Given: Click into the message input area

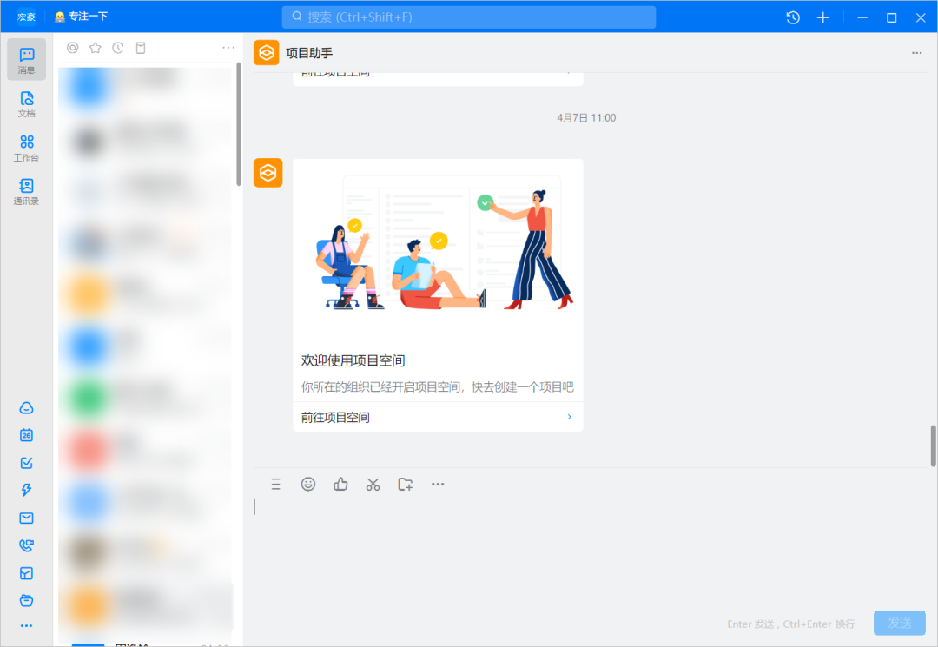Looking at the screenshot, I should (589, 550).
